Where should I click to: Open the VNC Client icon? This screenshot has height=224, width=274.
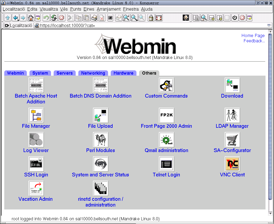point(232,164)
